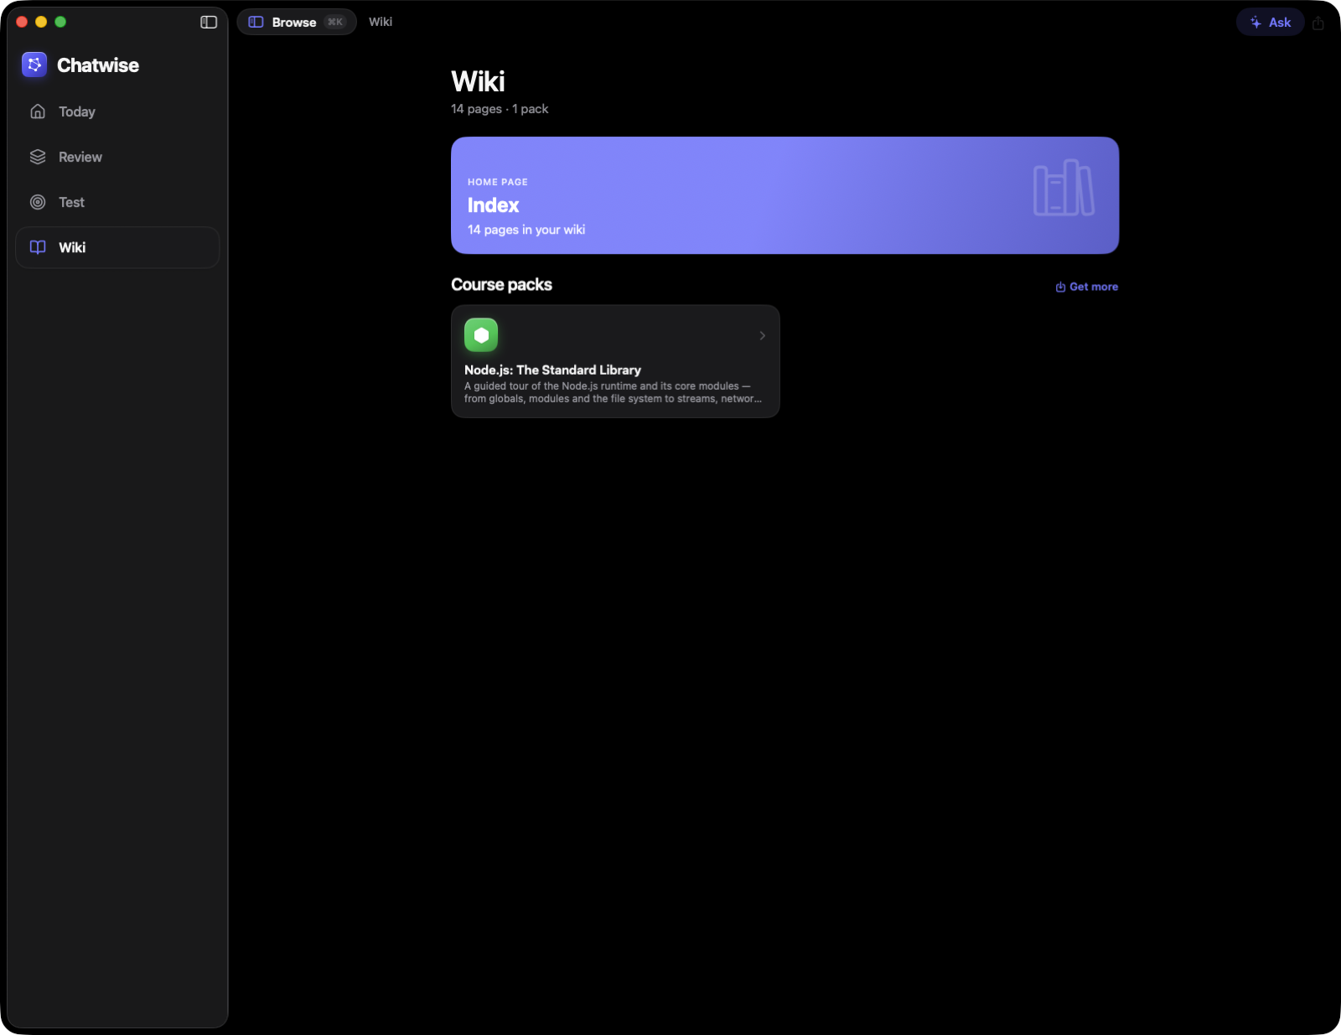
Task: Click the Course packs heading
Action: pos(501,285)
